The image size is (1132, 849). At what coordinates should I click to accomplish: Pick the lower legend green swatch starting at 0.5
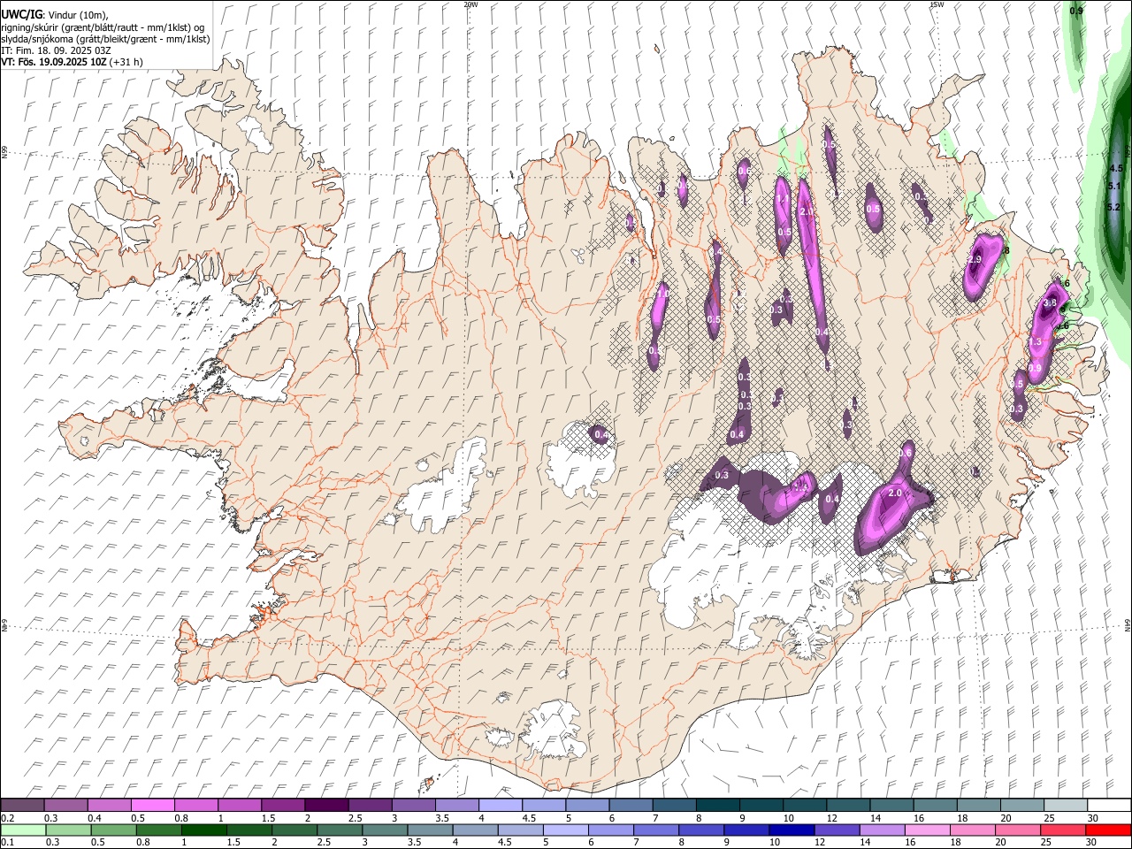114,830
